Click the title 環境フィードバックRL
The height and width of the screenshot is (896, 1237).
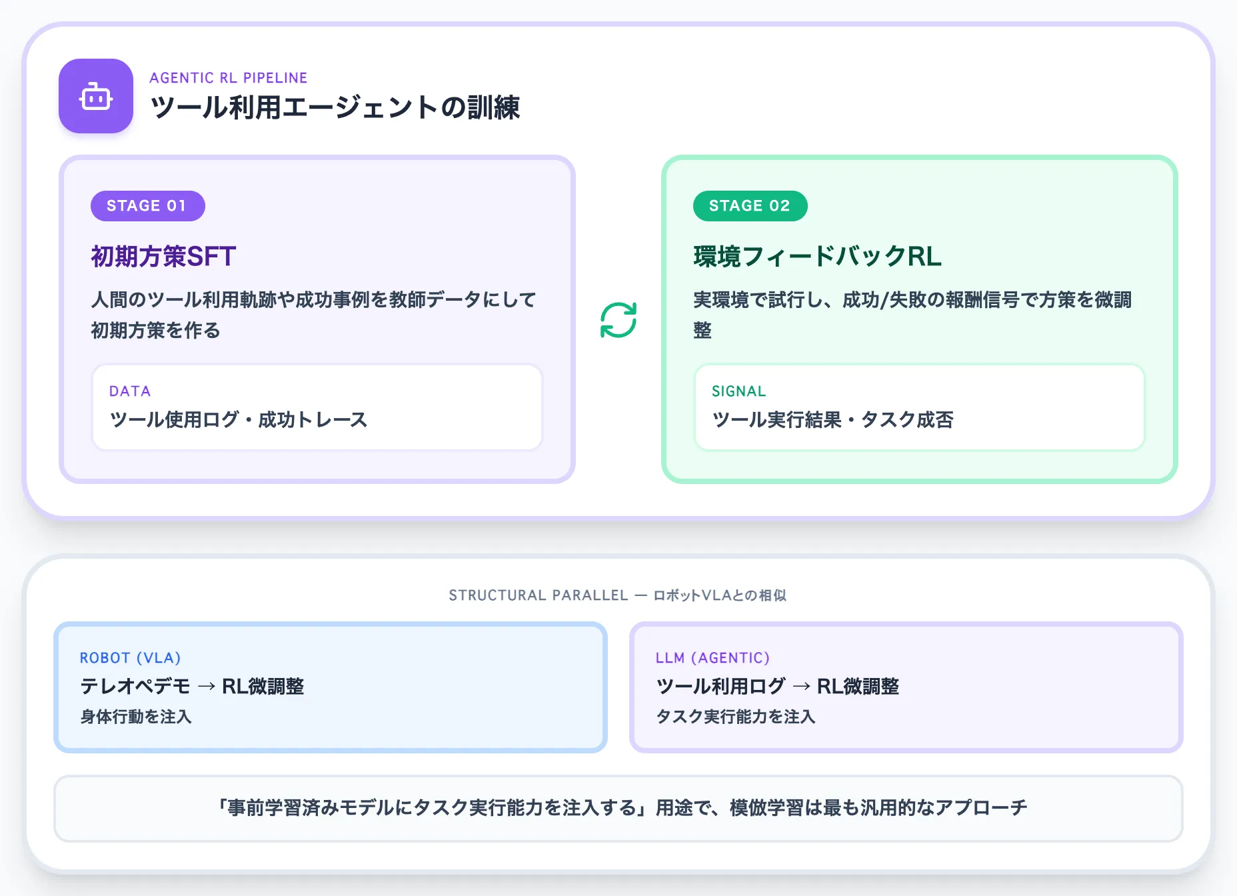tap(817, 256)
